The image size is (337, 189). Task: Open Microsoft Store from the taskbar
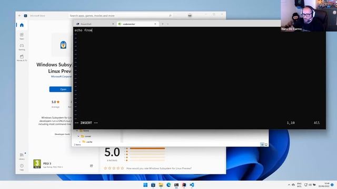point(153,185)
